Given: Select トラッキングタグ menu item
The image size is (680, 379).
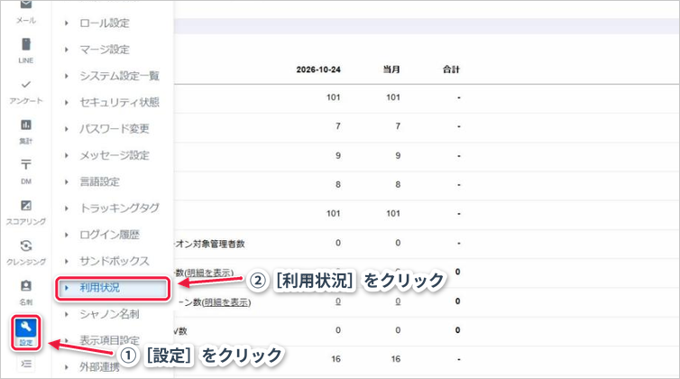Looking at the screenshot, I should tap(119, 208).
